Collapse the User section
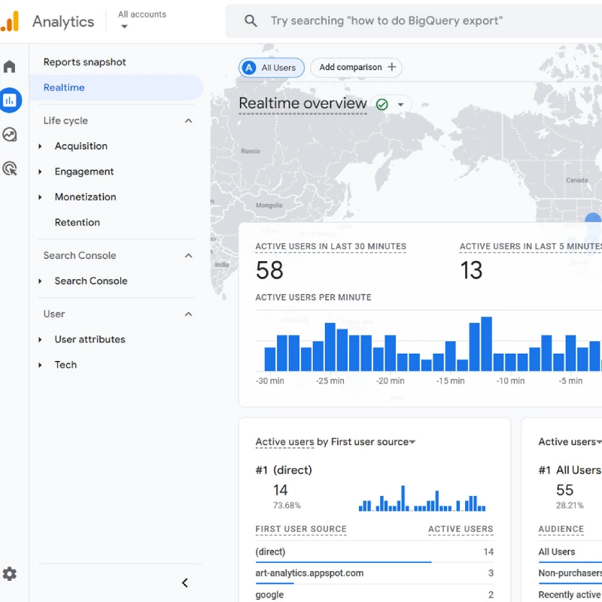602x602 pixels. click(x=188, y=314)
